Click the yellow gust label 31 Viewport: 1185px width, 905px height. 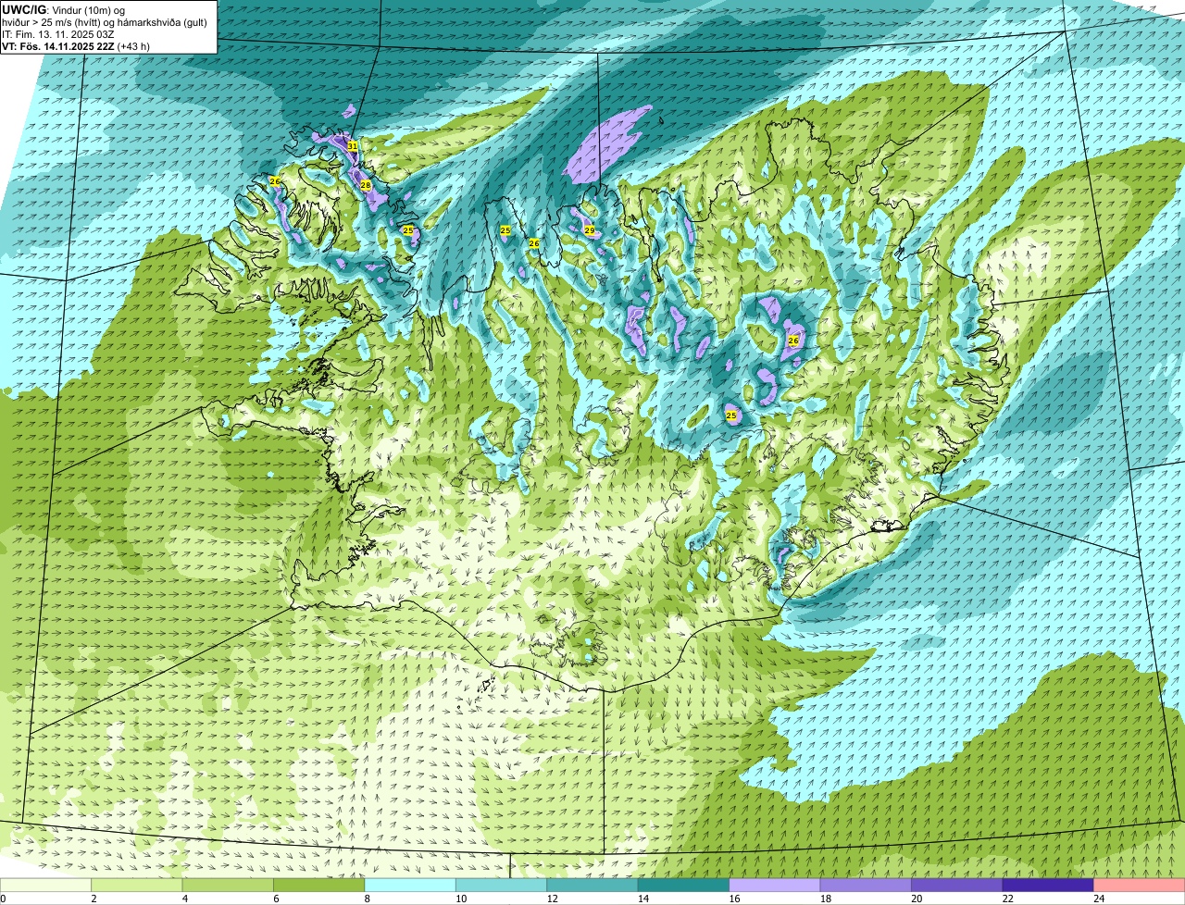point(353,146)
